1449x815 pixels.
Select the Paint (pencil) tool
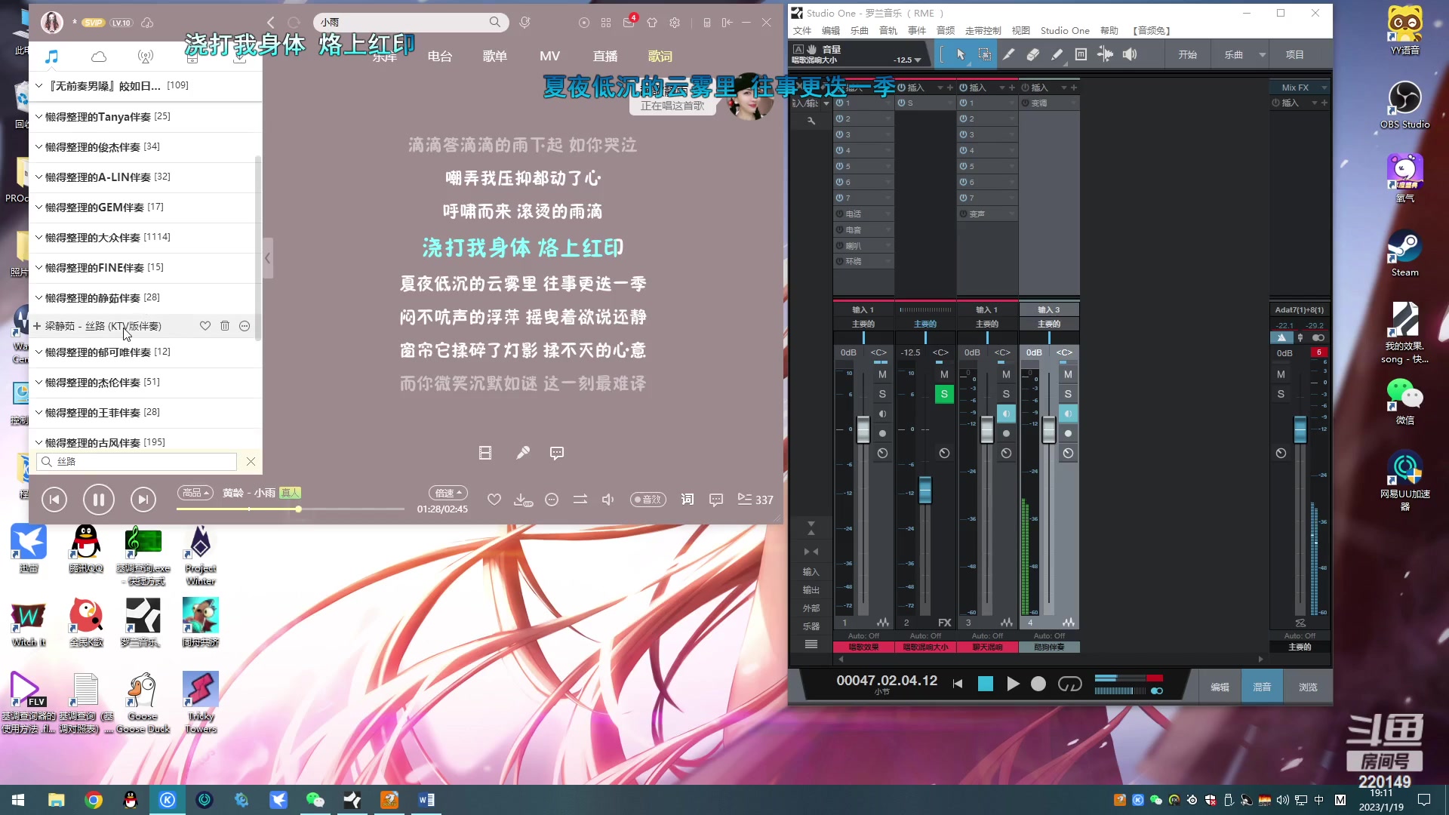(x=1057, y=54)
